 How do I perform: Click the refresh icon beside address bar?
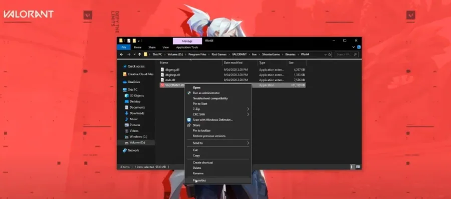[x=330, y=54]
